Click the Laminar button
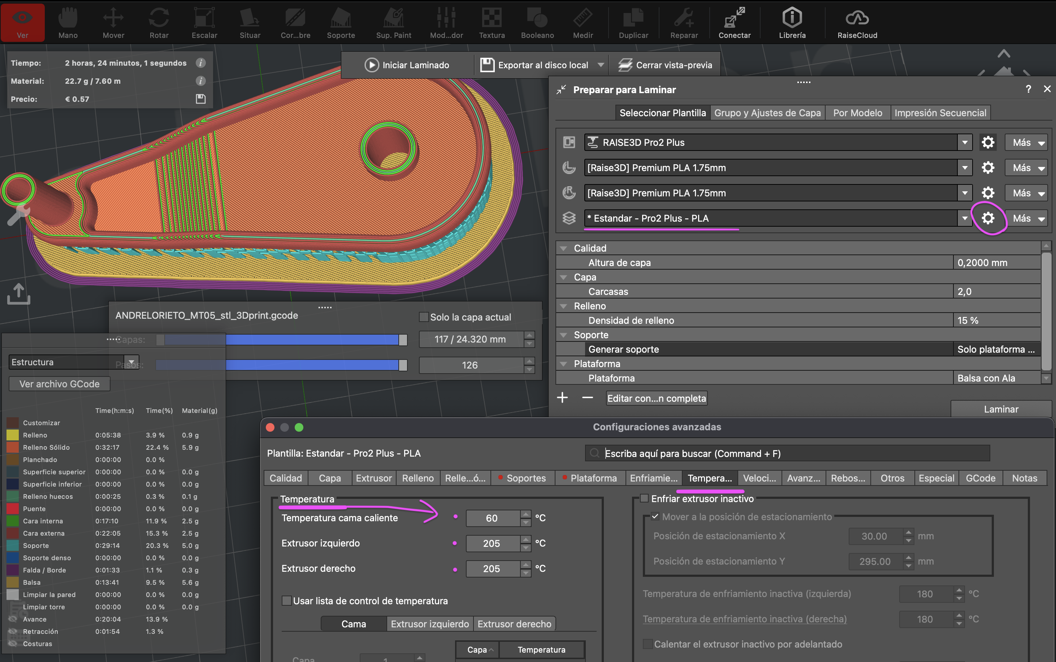 pyautogui.click(x=1001, y=409)
